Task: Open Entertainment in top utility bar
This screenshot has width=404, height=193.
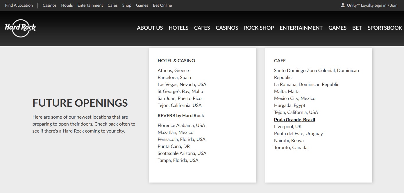Action: coord(90,5)
